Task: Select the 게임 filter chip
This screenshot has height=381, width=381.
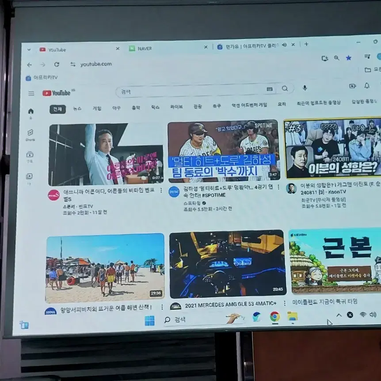Action: pyautogui.click(x=97, y=108)
